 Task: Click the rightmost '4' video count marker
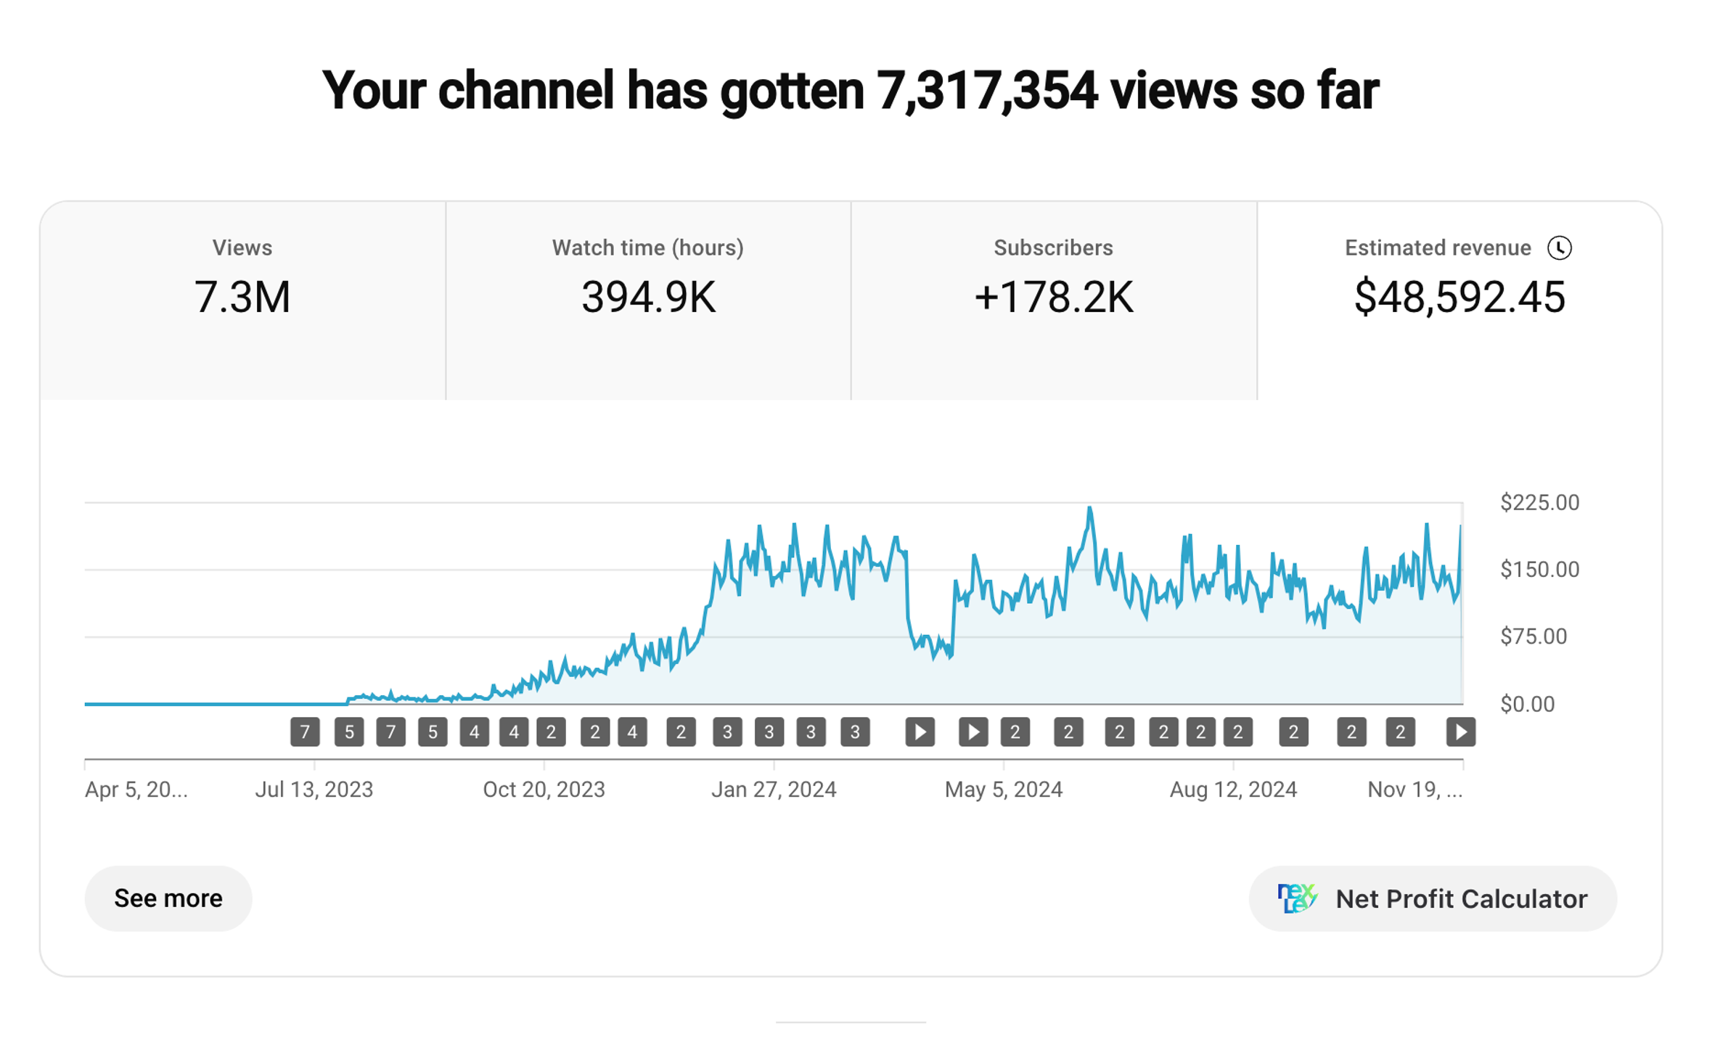632,731
